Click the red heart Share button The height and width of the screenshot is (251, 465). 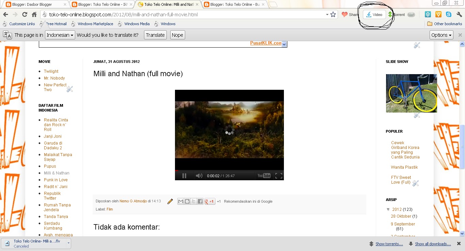pyautogui.click(x=350, y=15)
